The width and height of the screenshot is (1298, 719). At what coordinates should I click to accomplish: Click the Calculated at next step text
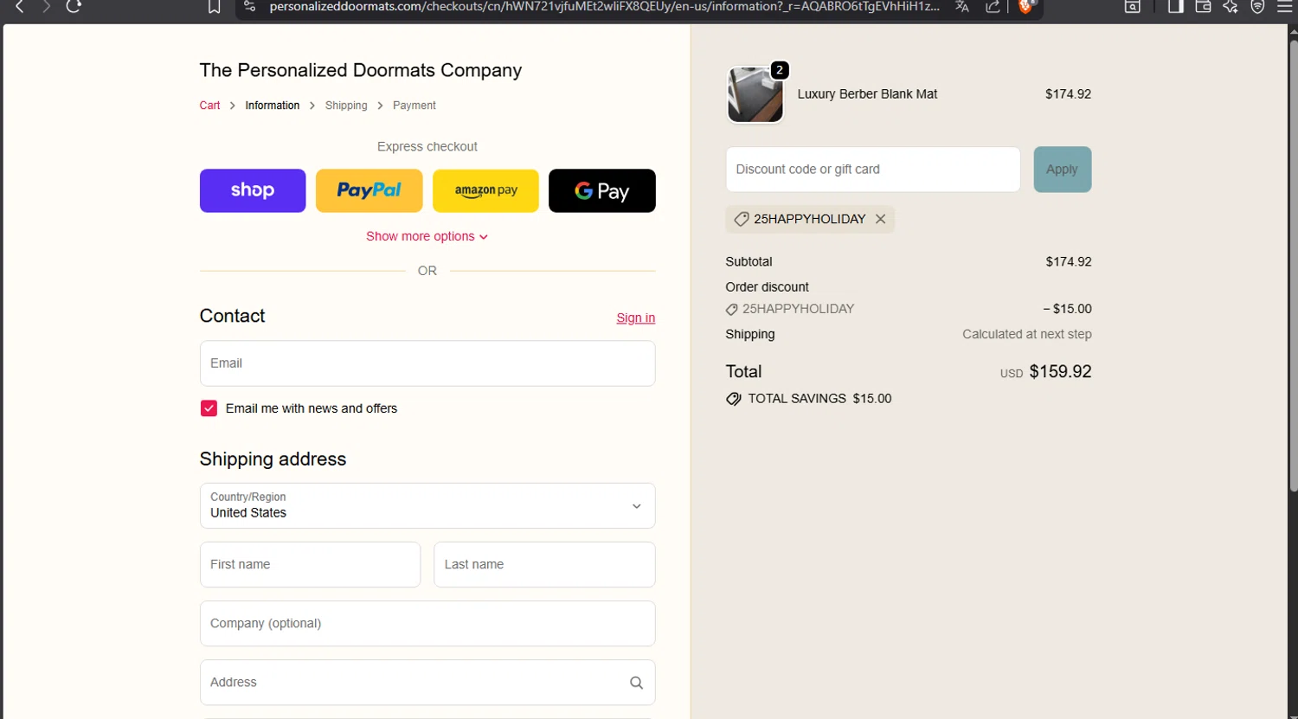[x=1027, y=334]
